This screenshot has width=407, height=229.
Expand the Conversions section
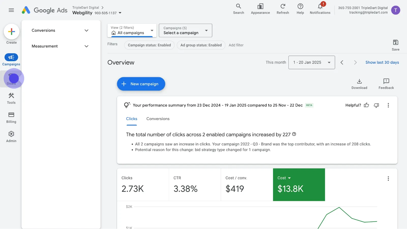click(x=60, y=30)
